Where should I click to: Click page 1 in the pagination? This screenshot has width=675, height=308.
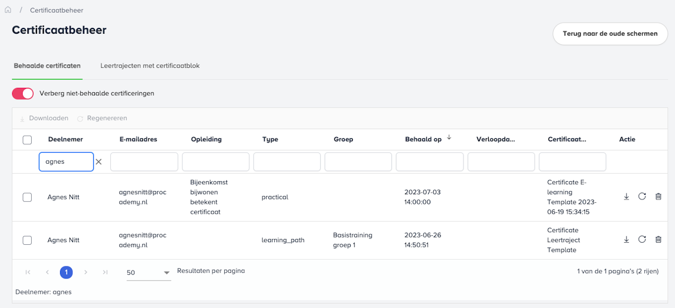[66, 272]
